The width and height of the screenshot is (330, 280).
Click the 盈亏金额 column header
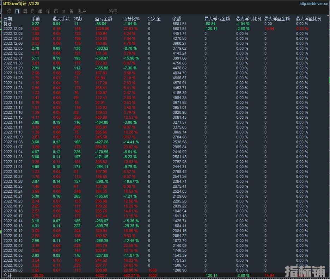(x=104, y=19)
